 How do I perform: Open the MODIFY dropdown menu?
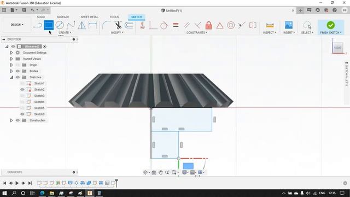coord(117,33)
